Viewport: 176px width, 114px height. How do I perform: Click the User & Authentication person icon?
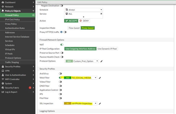point(3,75)
